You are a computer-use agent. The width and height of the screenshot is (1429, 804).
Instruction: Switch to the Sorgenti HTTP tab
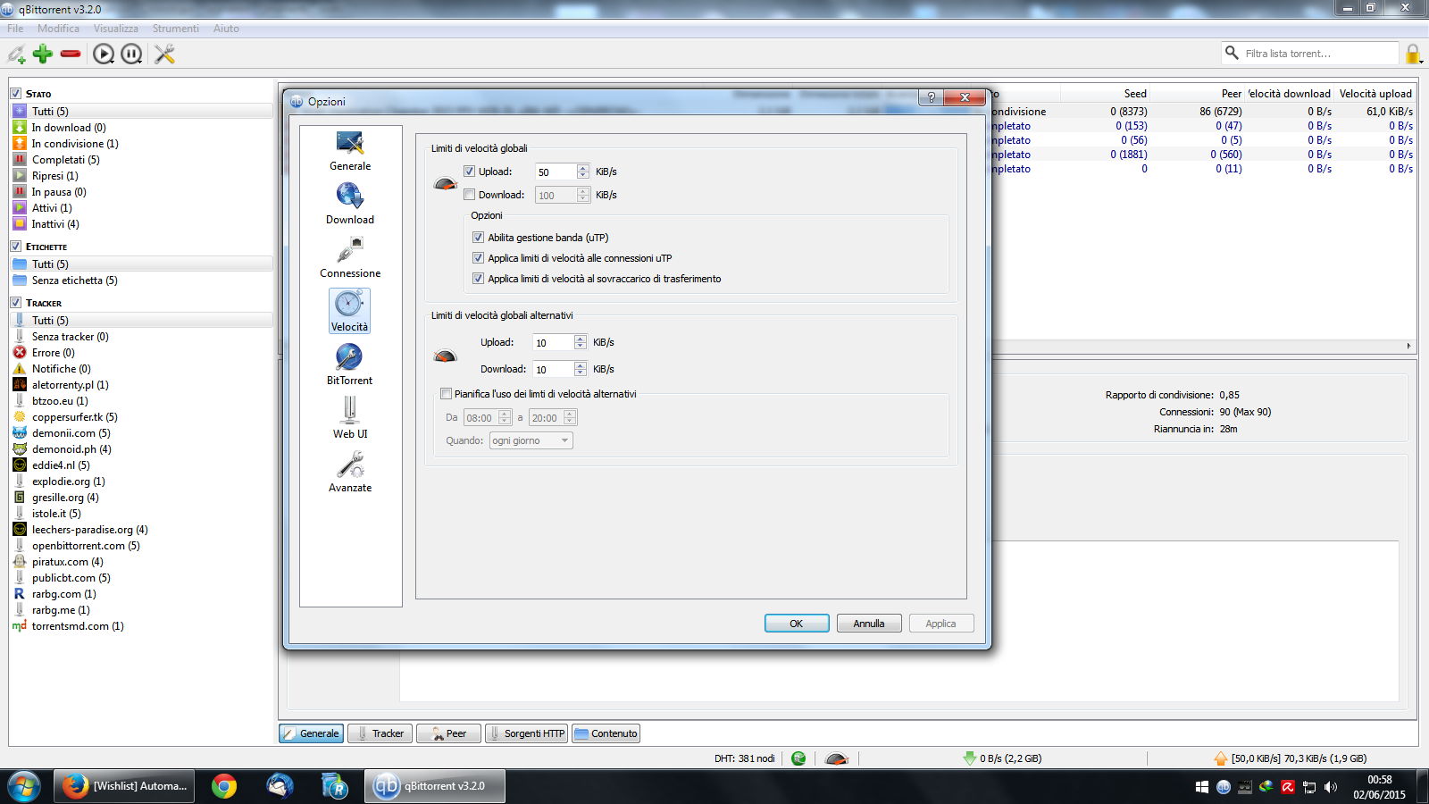pyautogui.click(x=526, y=733)
